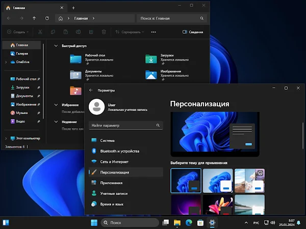Refresh the Explorer view

47,18
